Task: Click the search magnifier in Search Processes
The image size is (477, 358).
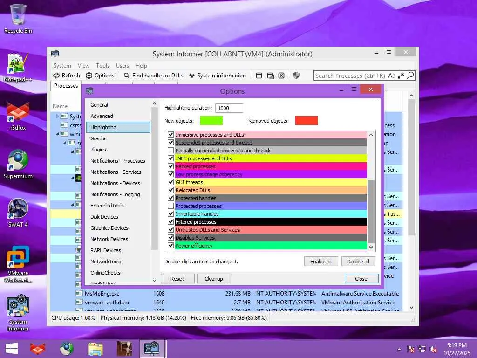Action: tap(410, 75)
